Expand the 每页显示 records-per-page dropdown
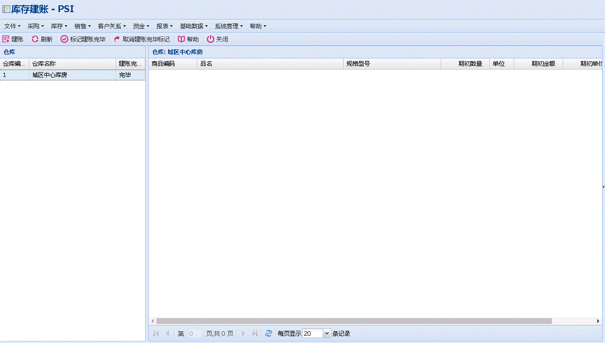605x343 pixels. point(327,333)
